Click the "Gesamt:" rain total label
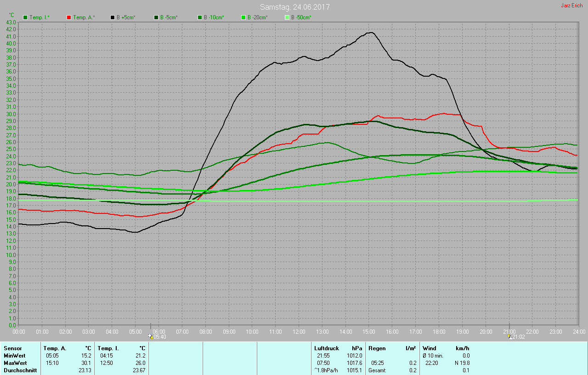 (x=377, y=370)
